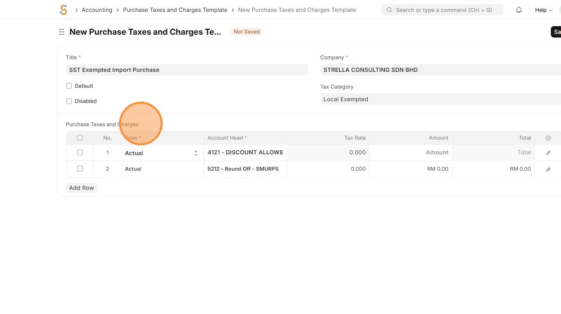The width and height of the screenshot is (561, 314).
Task: Open Purchase Taxes and Charges Template breadcrumb
Action: pos(175,10)
